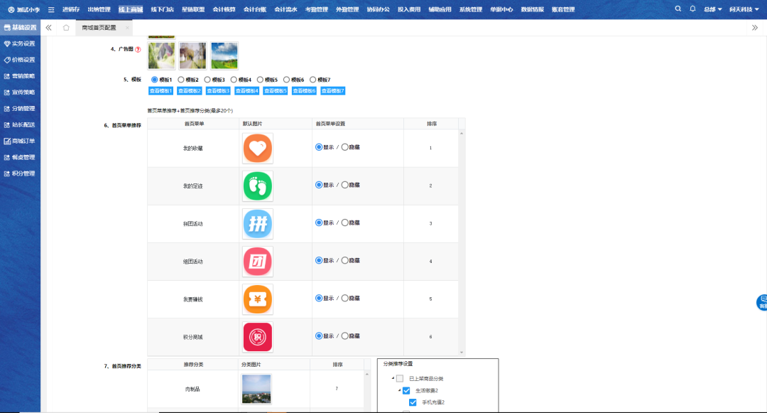This screenshot has height=413, width=767.
Task: Set 我的收藏 menu to 隐藏
Action: pyautogui.click(x=345, y=147)
